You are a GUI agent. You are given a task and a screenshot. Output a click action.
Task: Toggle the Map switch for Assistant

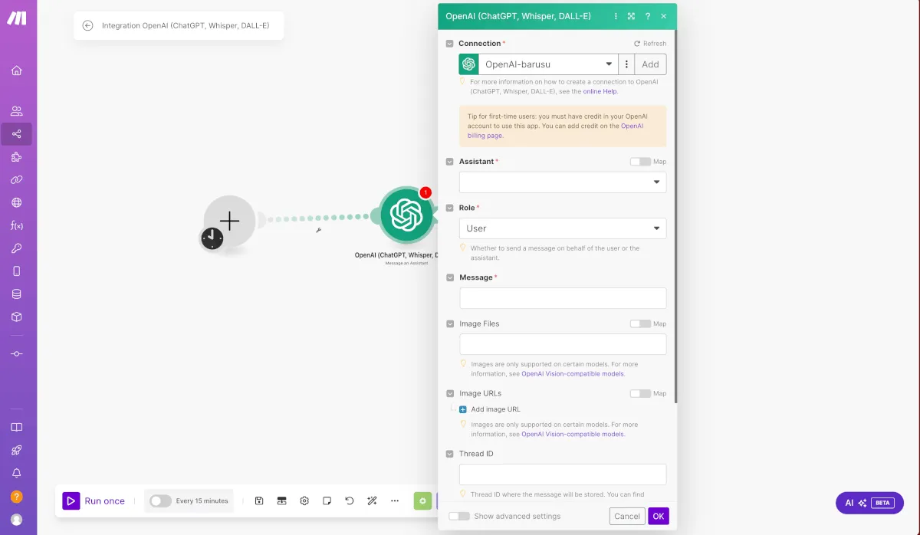coord(640,162)
